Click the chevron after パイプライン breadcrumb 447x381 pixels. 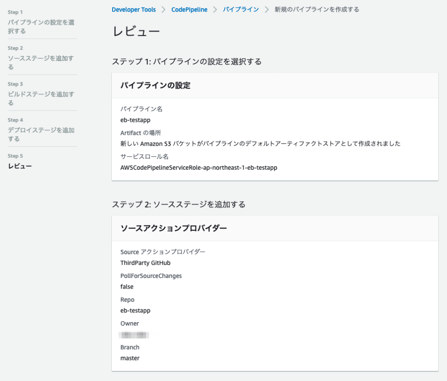pos(267,10)
